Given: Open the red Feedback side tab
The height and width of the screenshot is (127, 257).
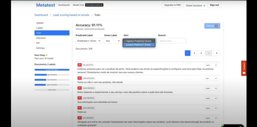Looking at the screenshot, I should click(x=244, y=68).
